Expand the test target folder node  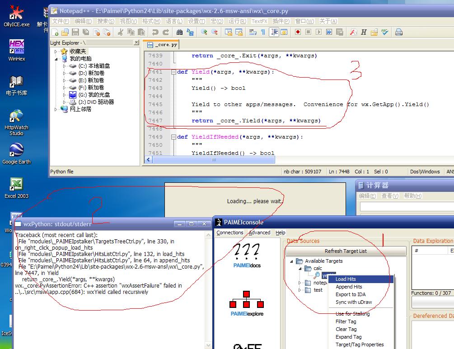tap(300, 290)
